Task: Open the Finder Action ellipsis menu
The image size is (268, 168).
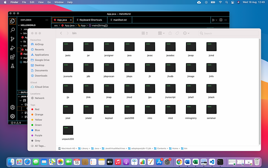Action: [x=186, y=33]
